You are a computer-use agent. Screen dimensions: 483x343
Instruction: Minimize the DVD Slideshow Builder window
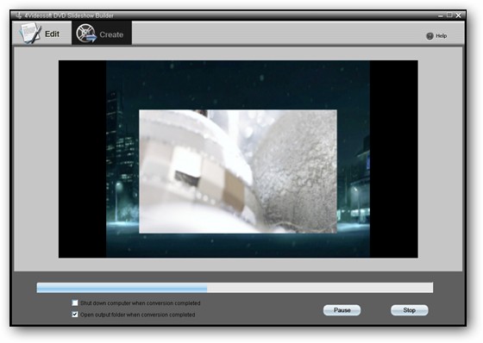(441, 16)
